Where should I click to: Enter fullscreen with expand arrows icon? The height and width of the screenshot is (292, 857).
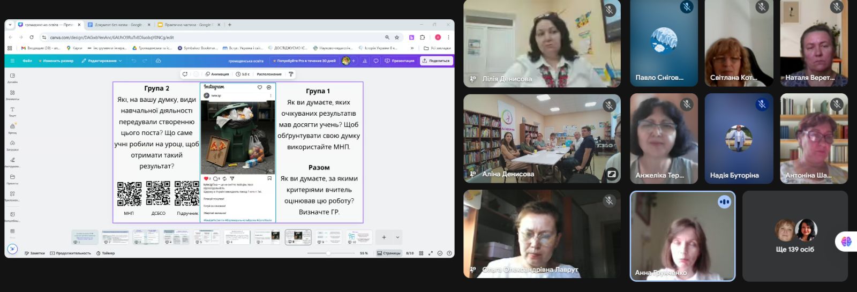[x=430, y=253]
